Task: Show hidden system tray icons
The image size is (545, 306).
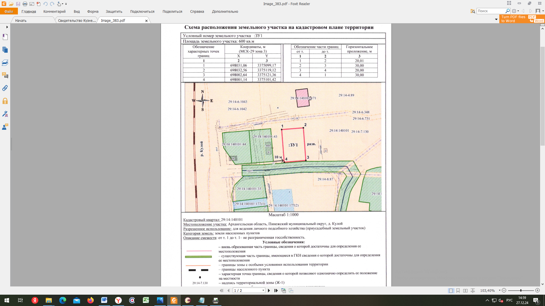Action: pos(487,300)
